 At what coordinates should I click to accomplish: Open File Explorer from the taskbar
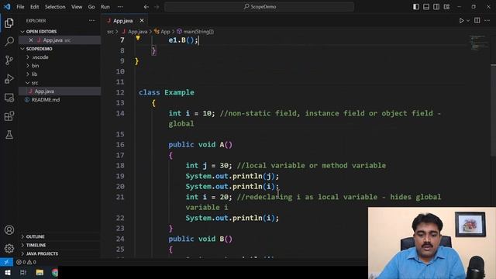pos(40,272)
